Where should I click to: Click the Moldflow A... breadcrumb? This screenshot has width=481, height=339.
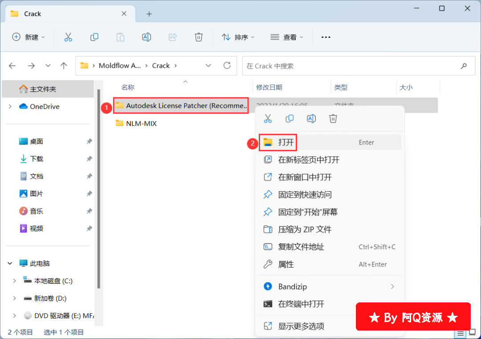pos(120,66)
